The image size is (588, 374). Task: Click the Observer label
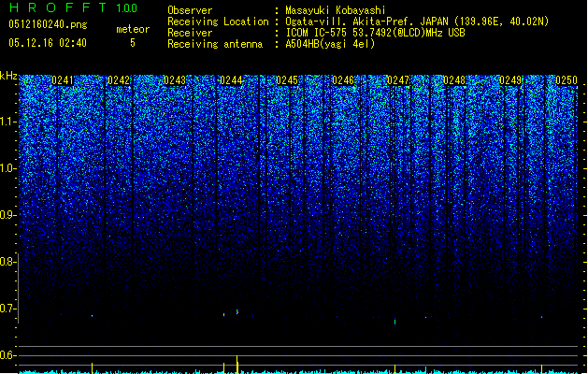point(190,10)
